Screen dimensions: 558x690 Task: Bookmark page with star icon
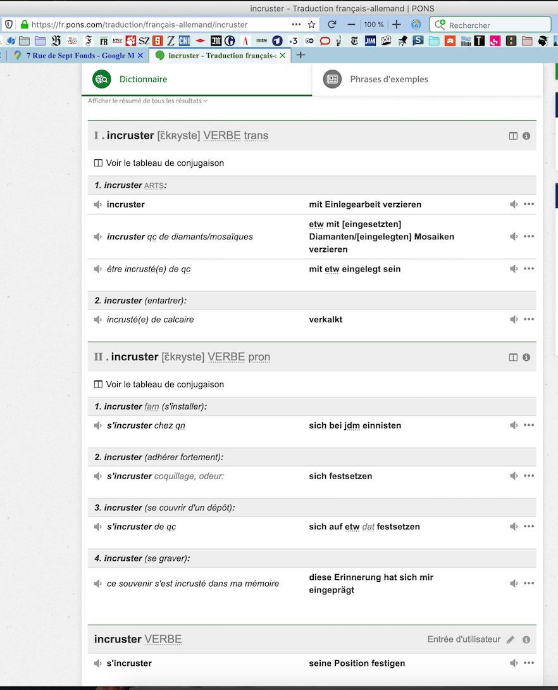312,25
